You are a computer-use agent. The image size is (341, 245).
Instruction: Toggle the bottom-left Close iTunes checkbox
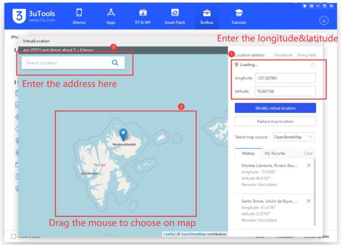pyautogui.click(x=14, y=236)
